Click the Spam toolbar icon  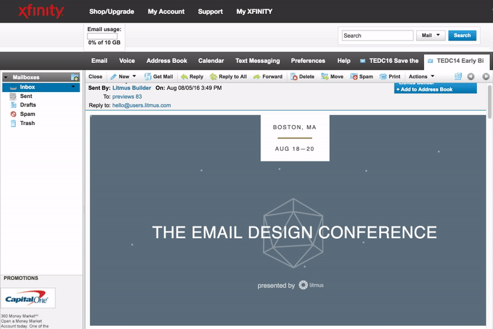(354, 77)
